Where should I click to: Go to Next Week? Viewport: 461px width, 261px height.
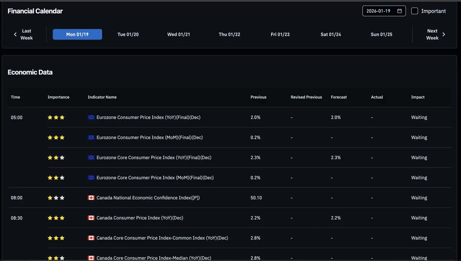[432, 34]
